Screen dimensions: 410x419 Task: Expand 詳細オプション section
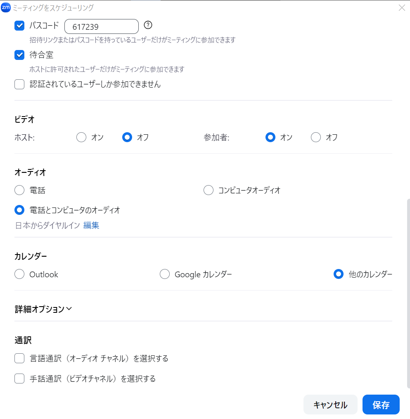pyautogui.click(x=43, y=309)
